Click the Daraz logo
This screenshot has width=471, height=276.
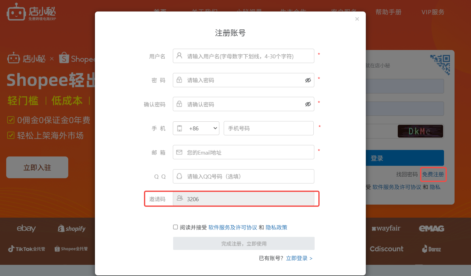click(x=431, y=249)
